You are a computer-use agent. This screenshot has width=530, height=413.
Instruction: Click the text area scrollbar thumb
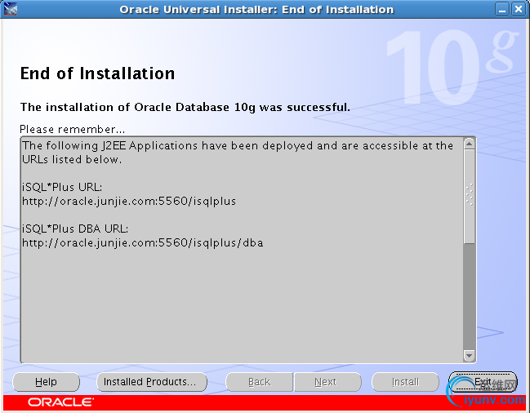pyautogui.click(x=469, y=197)
